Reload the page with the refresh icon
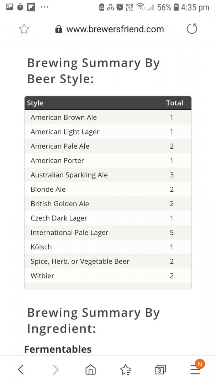This screenshot has width=216, height=384. point(192,29)
